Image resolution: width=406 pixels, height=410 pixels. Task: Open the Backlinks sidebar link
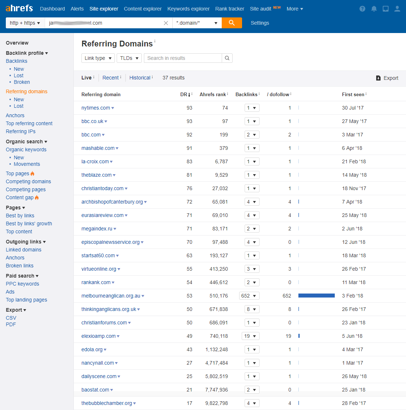[16, 61]
